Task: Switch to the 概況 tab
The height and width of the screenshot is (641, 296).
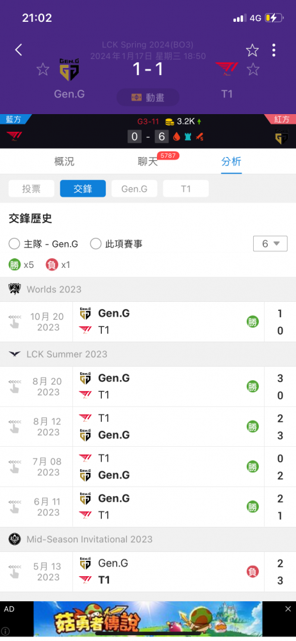Action: pos(64,162)
